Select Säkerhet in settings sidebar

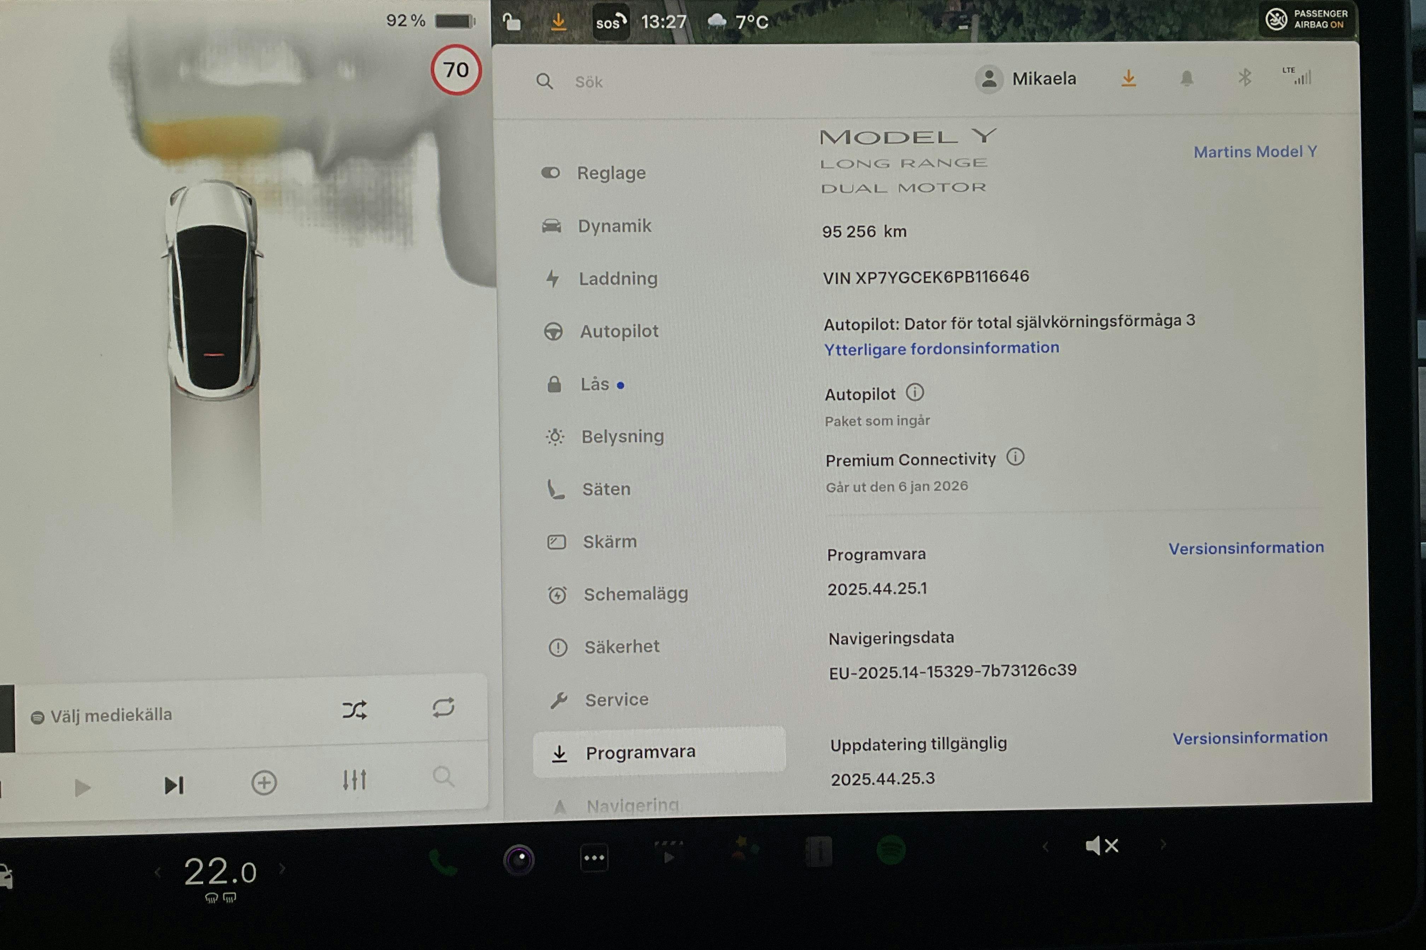click(621, 647)
